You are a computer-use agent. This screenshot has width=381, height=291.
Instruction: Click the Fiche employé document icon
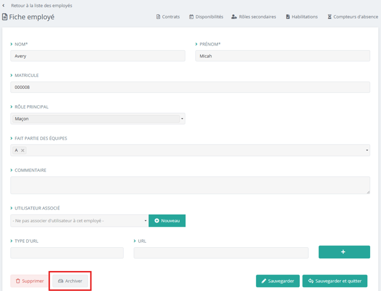point(5,17)
